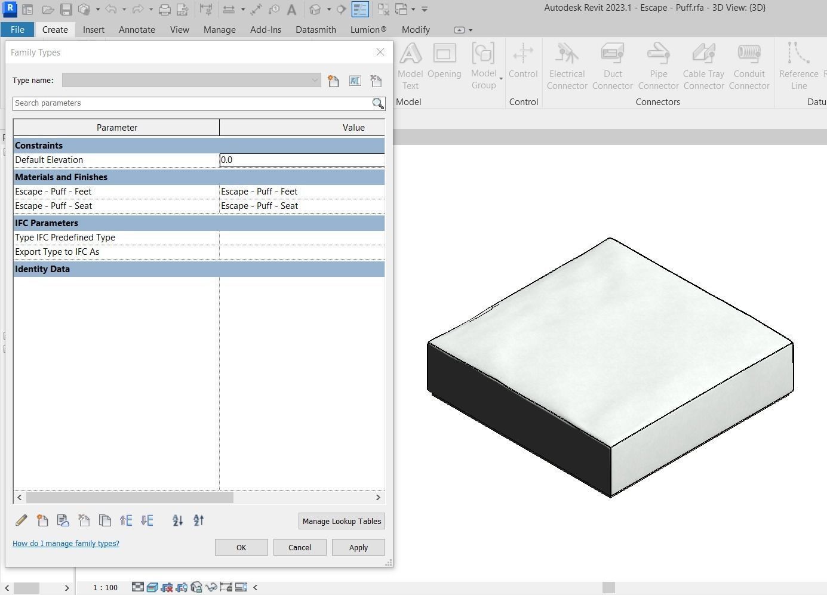Click the Aligned Dimension tool icon

(x=256, y=10)
